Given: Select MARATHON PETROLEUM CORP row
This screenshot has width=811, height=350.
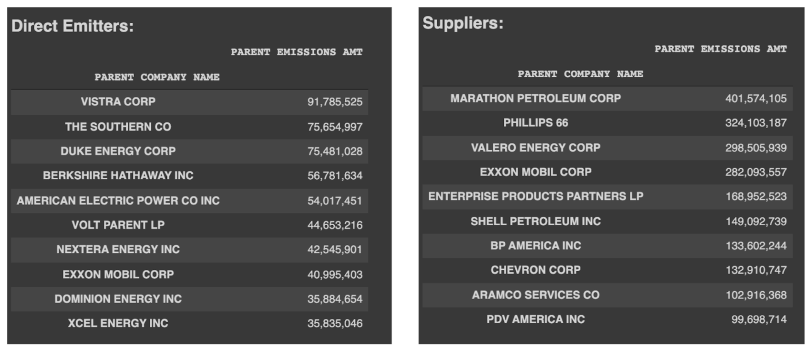Looking at the screenshot, I should [607, 98].
